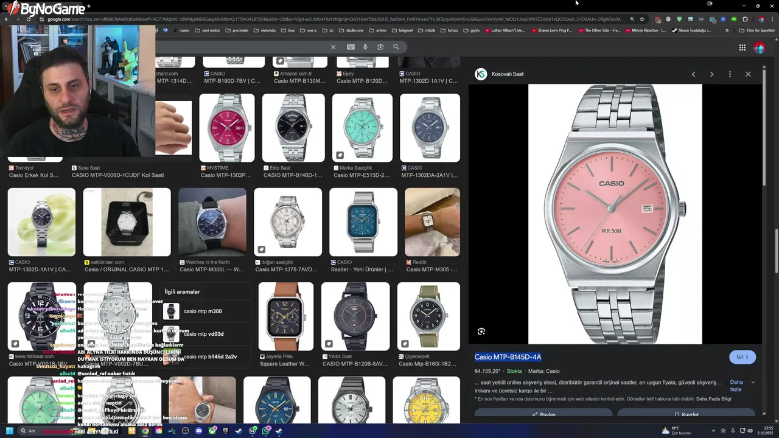Open related search casio mtp vd03d

(x=207, y=334)
